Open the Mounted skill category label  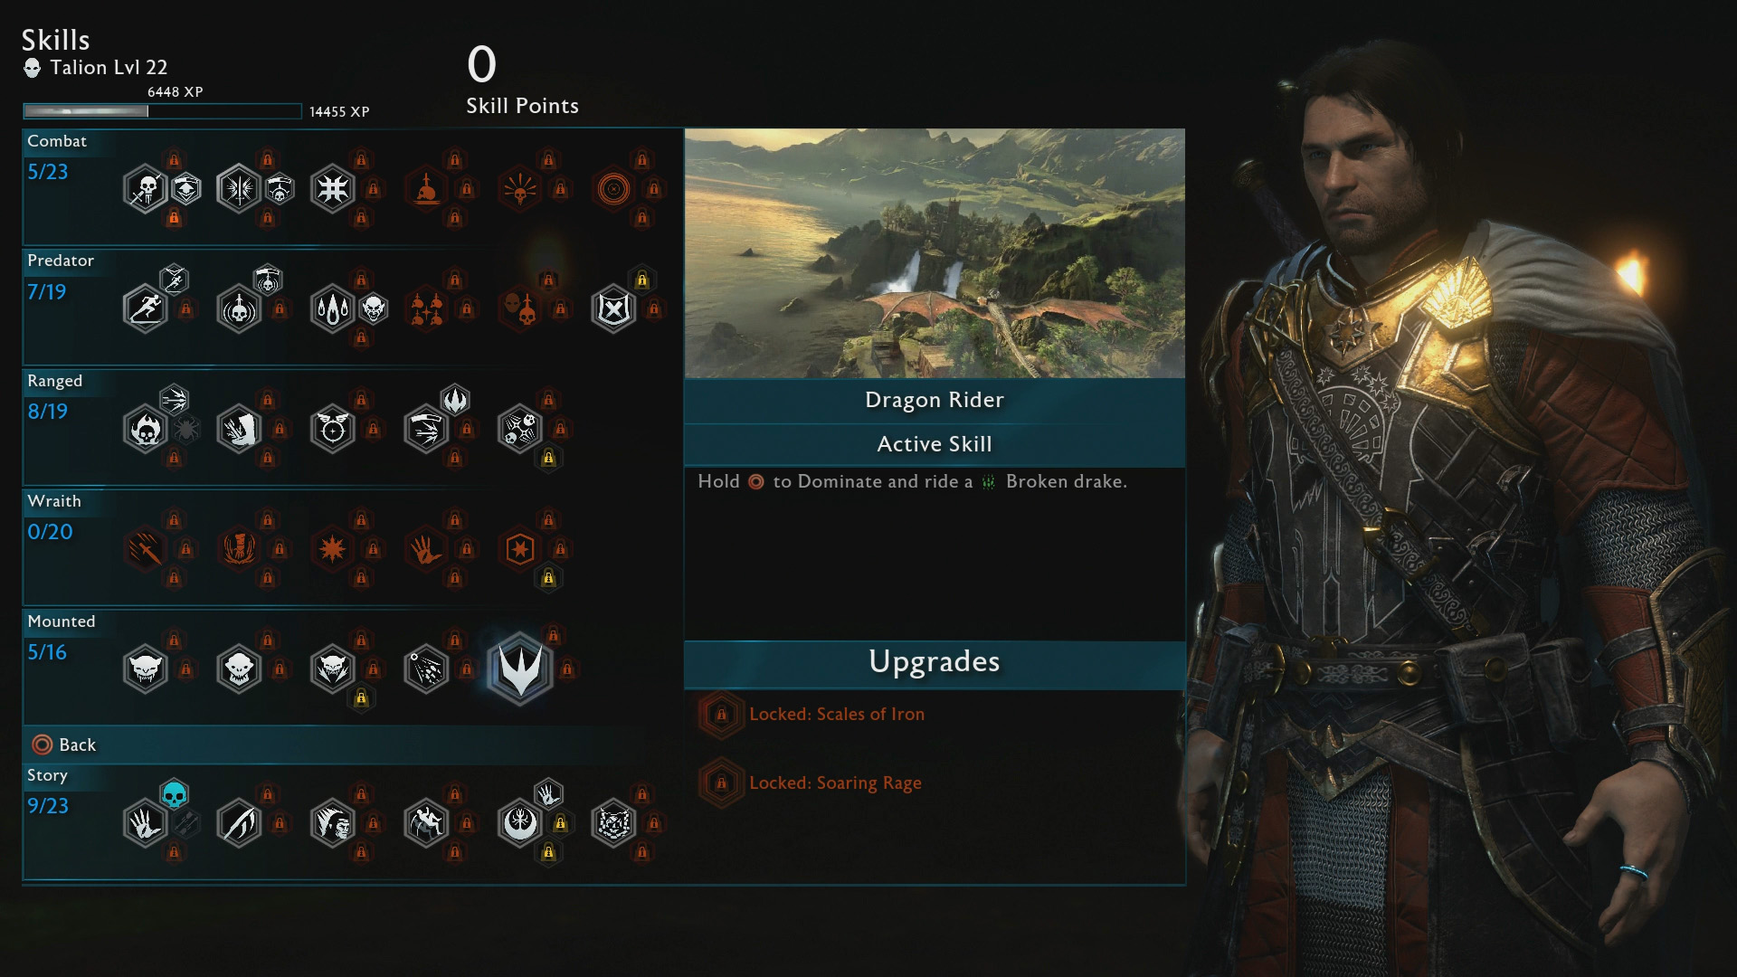point(62,621)
